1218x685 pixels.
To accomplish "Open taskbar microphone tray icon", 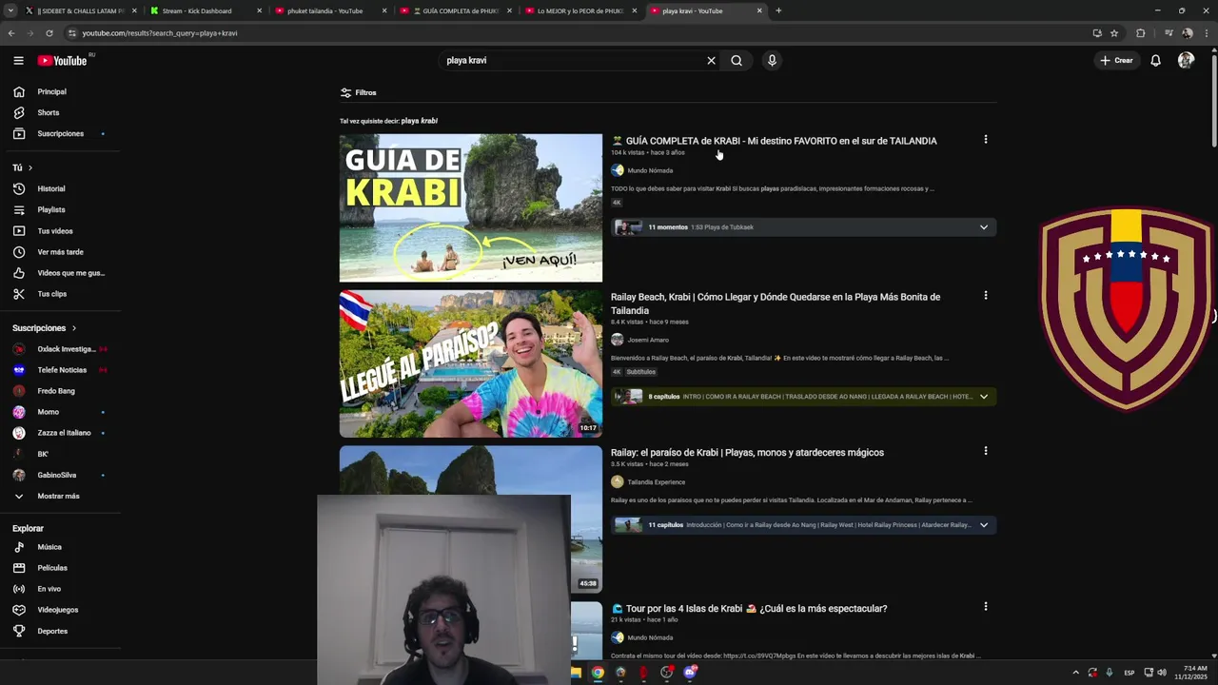I will 1109,673.
